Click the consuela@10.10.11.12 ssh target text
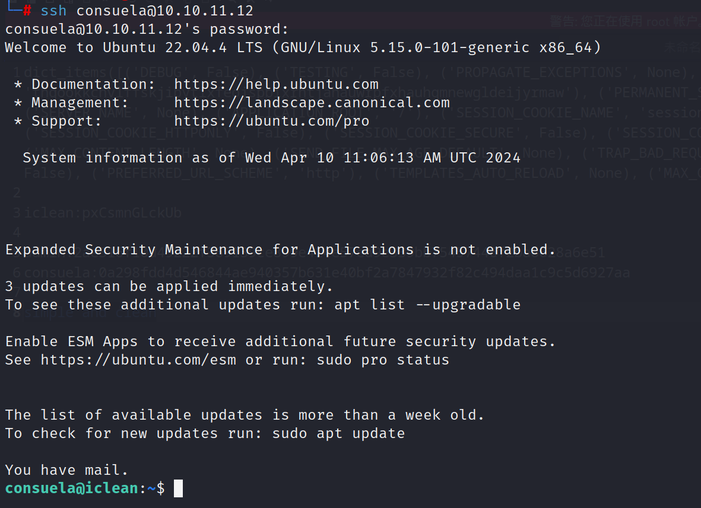 coord(164,11)
